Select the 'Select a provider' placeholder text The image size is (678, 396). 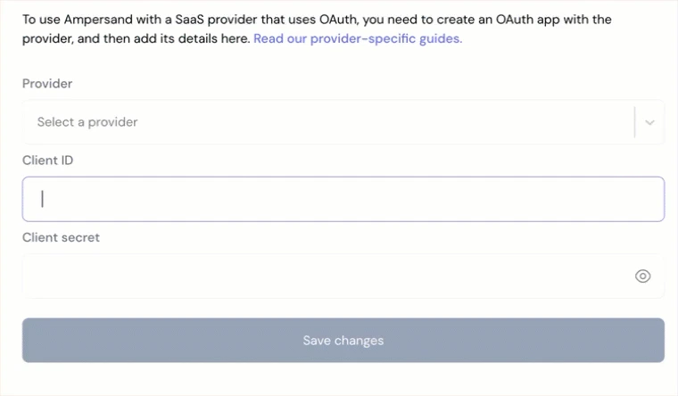pyautogui.click(x=87, y=122)
